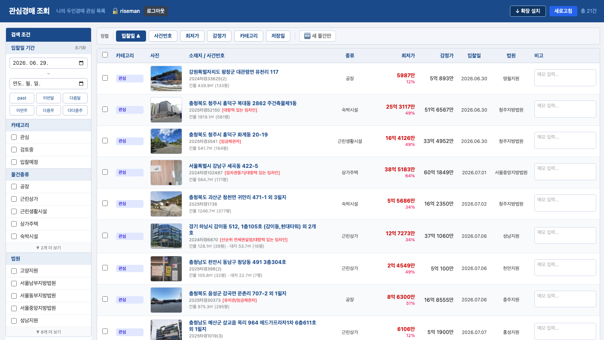Open the 평창군 대관령면 property photo

[166, 79]
